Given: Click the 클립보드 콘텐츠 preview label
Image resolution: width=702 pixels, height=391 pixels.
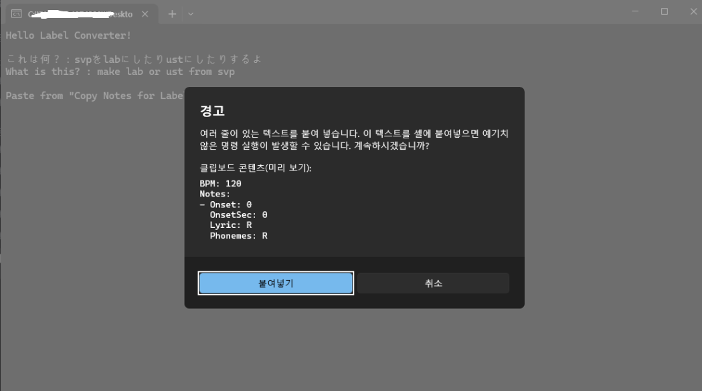Looking at the screenshot, I should [x=256, y=168].
